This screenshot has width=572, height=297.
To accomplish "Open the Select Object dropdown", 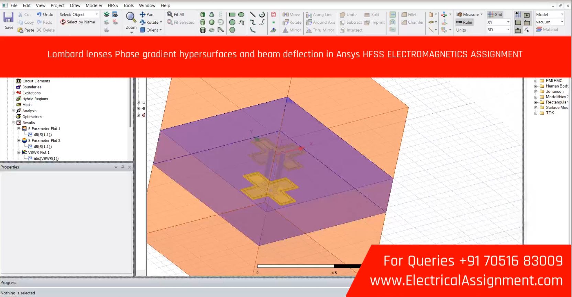I will point(97,14).
